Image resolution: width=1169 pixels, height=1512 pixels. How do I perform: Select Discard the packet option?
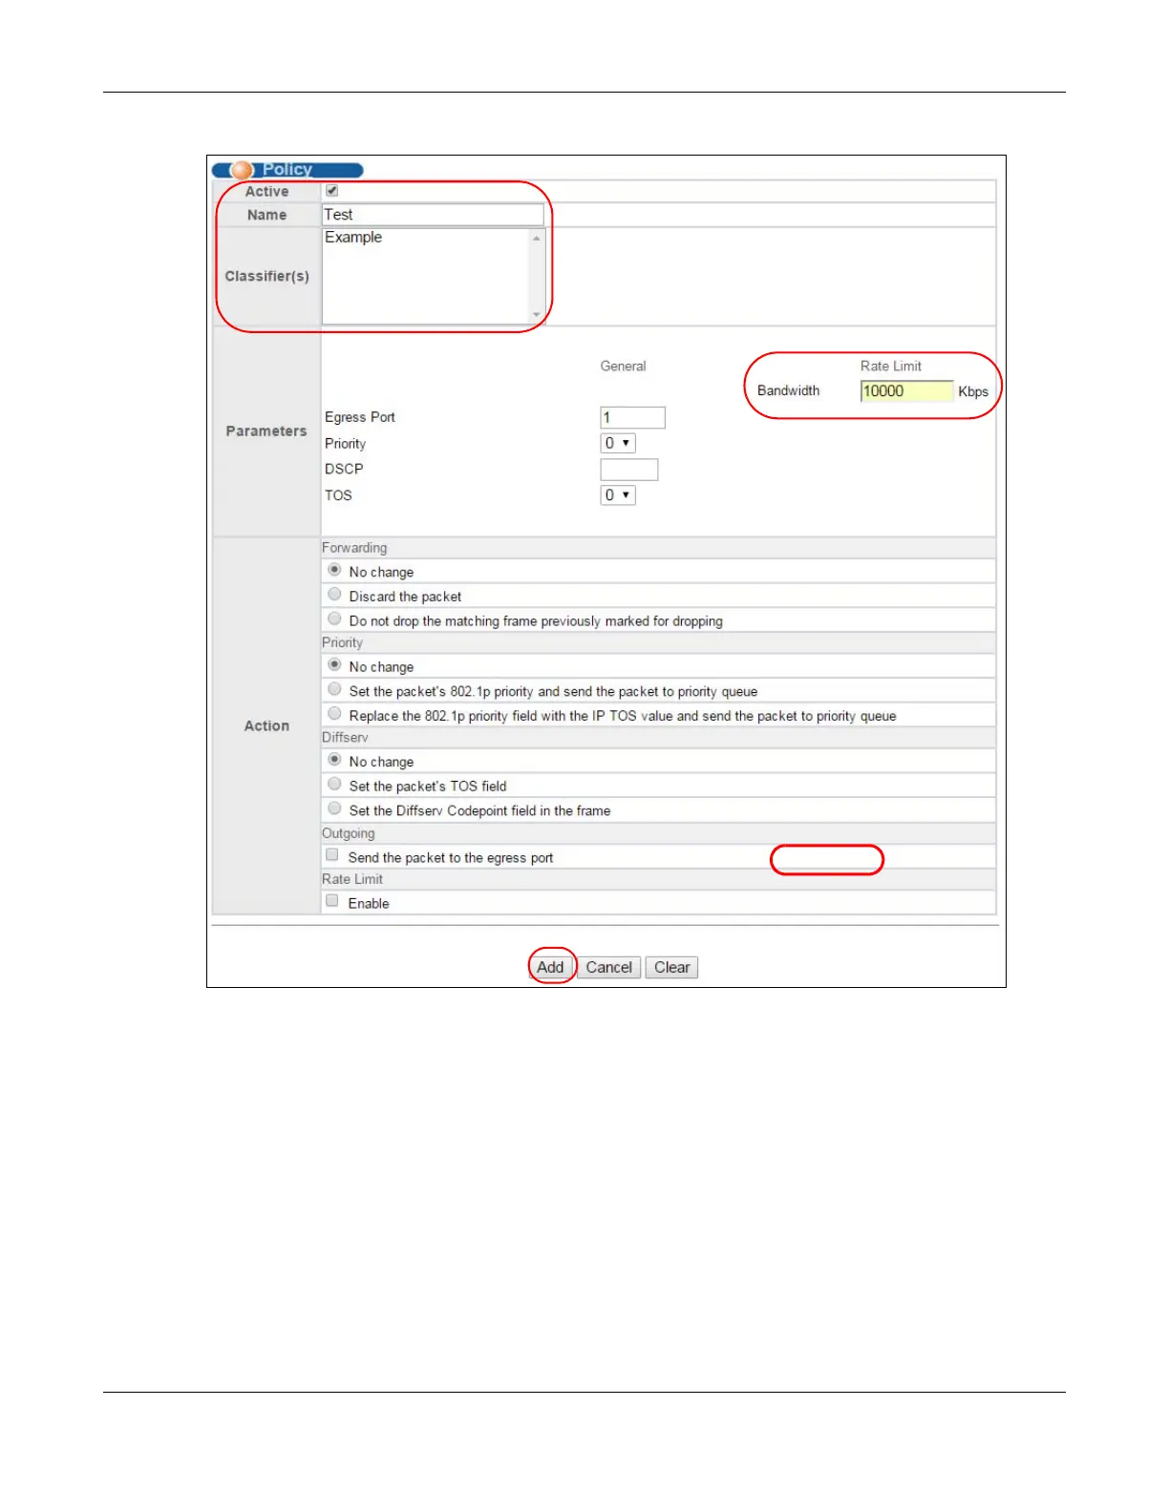[334, 595]
